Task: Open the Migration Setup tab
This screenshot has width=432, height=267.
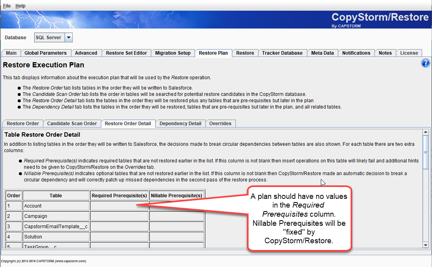Action: click(173, 53)
